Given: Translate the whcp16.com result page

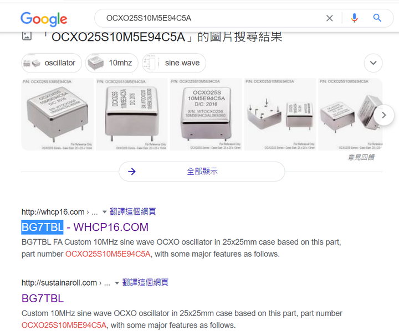Looking at the screenshot, I should pos(132,211).
